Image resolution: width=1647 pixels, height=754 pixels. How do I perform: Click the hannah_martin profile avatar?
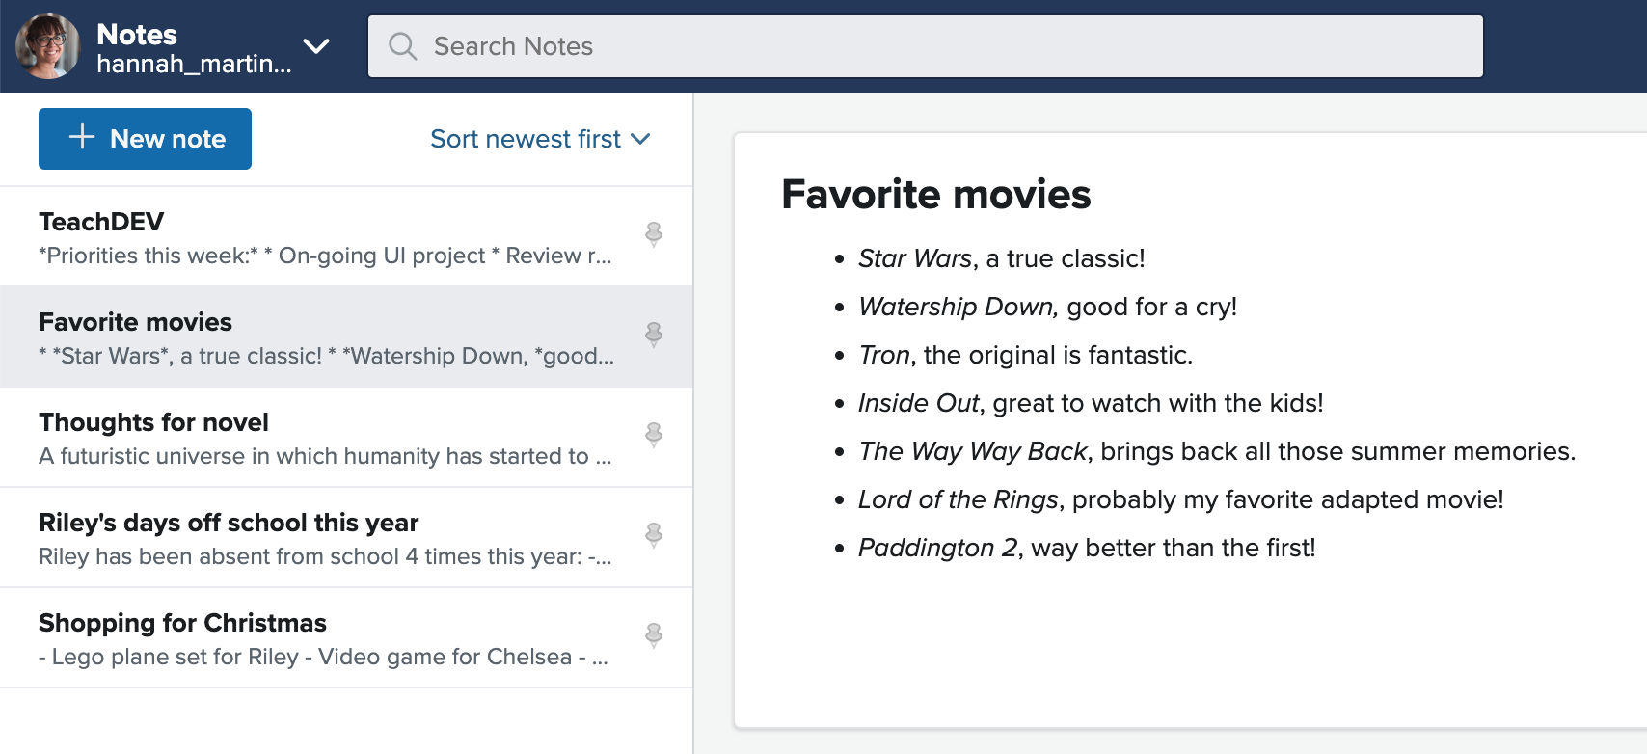47,46
